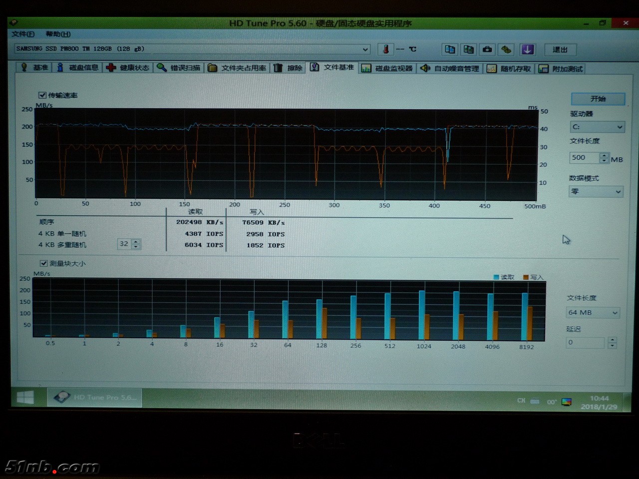The image size is (639, 479).
Task: Open the 驱动器 C: dropdown
Action: 597,127
